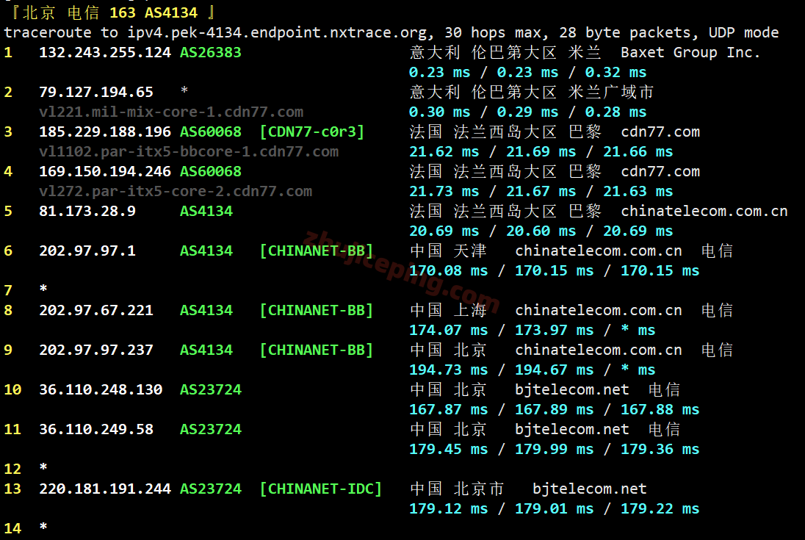This screenshot has height=540, width=805.
Task: Click latency value 179.45 ms
Action: point(448,449)
